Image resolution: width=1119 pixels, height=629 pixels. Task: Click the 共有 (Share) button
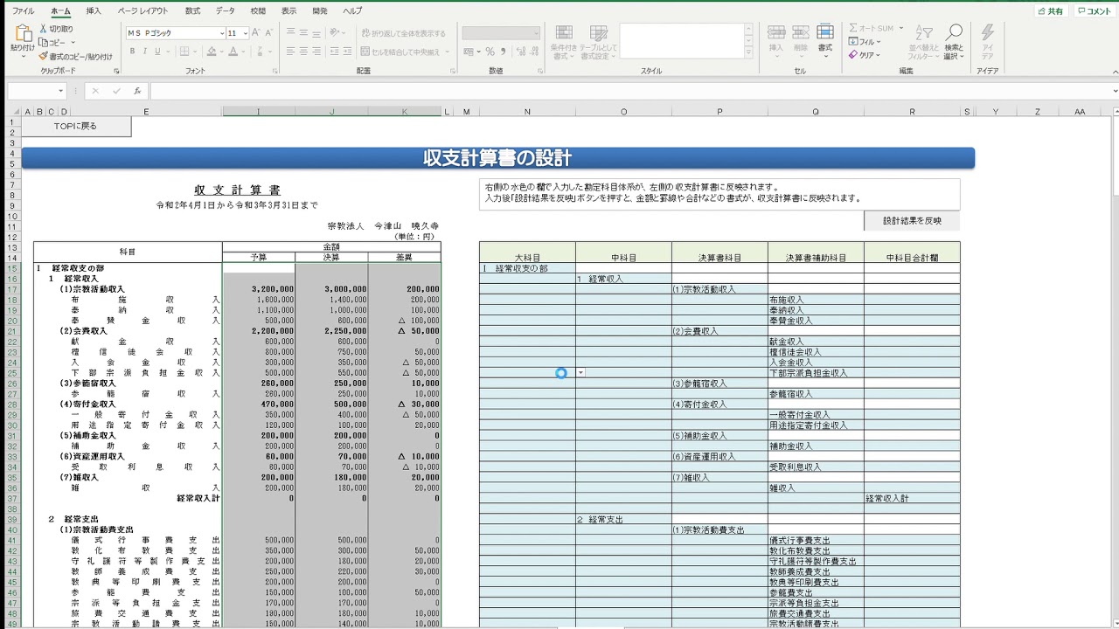[x=1052, y=11]
